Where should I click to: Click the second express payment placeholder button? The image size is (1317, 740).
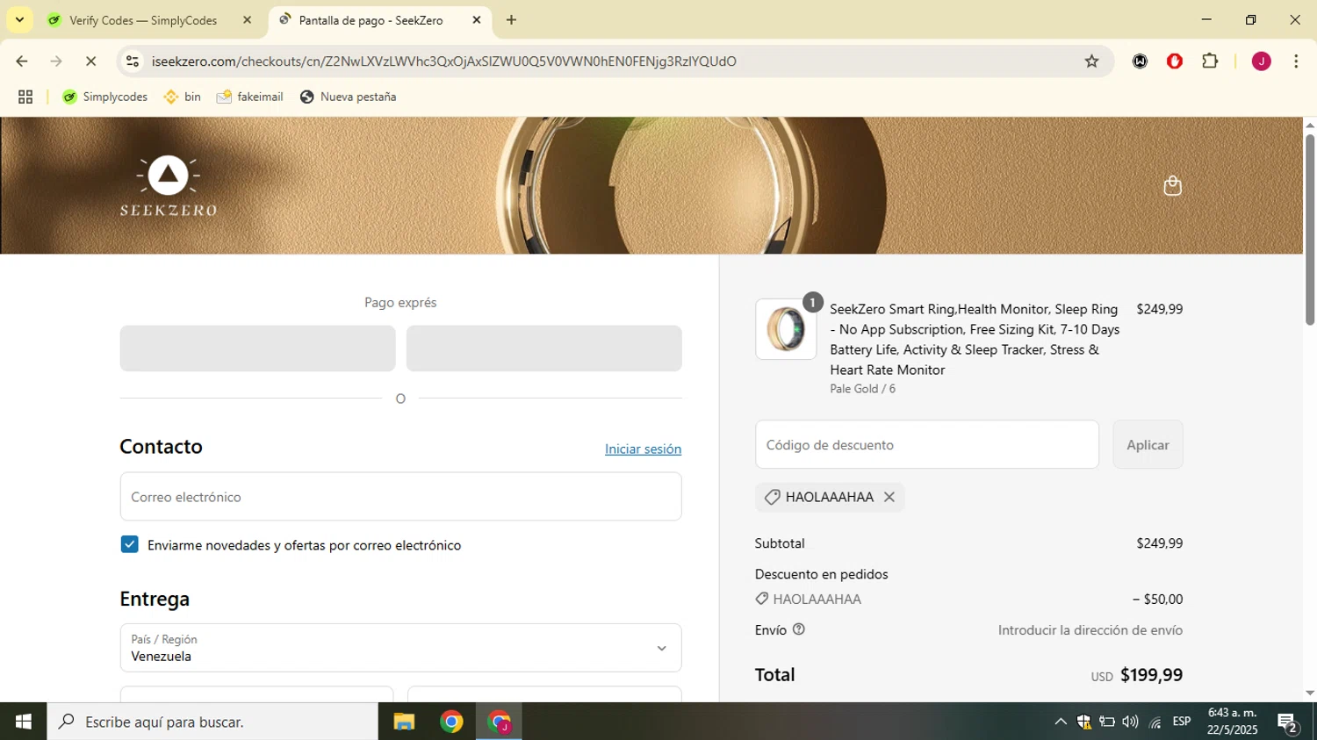point(543,348)
